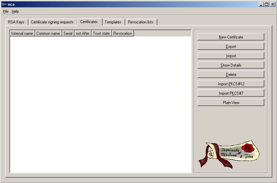Open the Revocation lists tab
This screenshot has height=183, width=277.
pyautogui.click(x=141, y=22)
